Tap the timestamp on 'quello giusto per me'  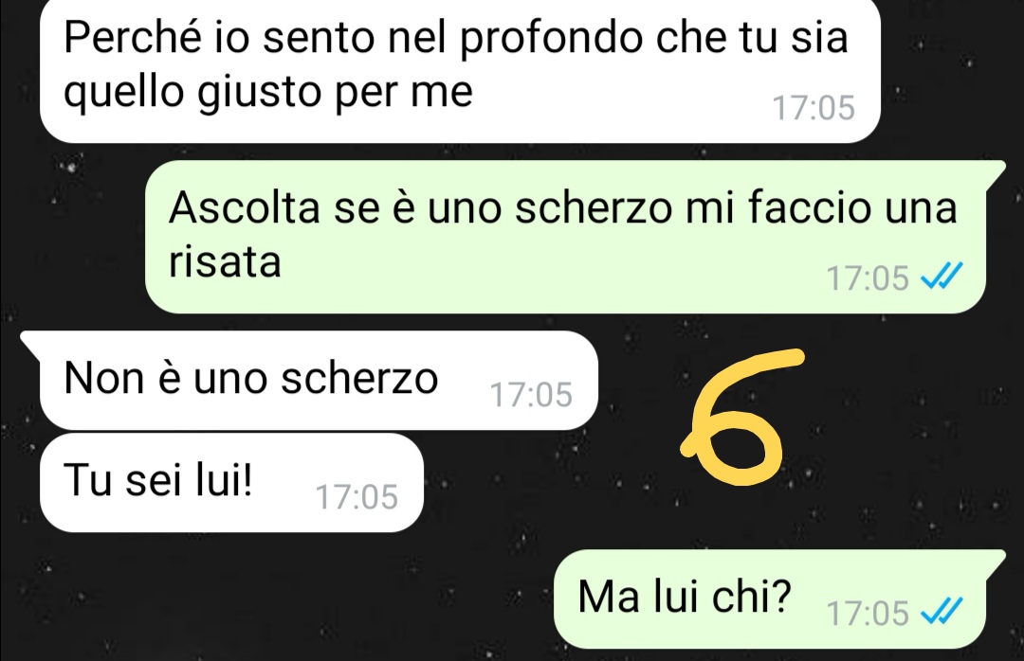pos(814,108)
